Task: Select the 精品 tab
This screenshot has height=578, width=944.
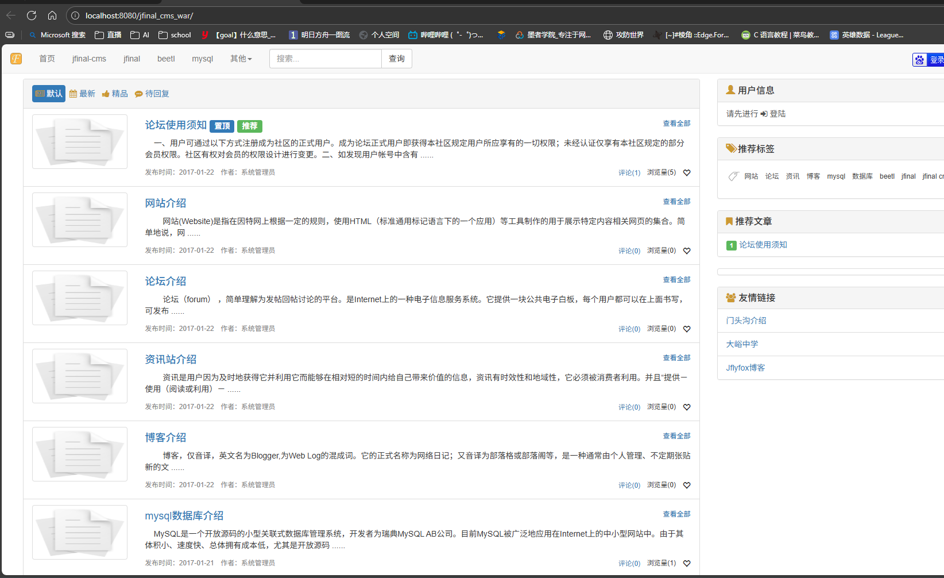Action: pyautogui.click(x=115, y=94)
